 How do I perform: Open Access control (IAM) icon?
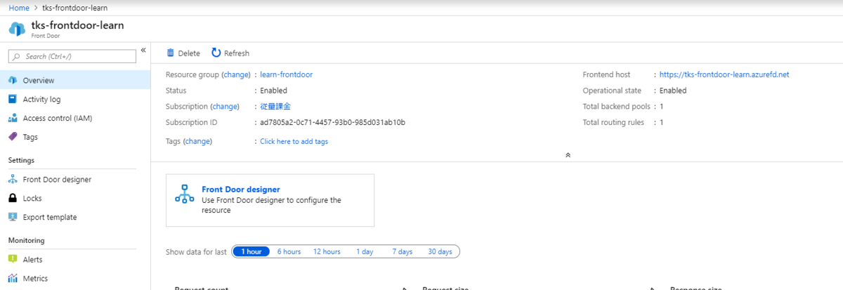pos(13,118)
